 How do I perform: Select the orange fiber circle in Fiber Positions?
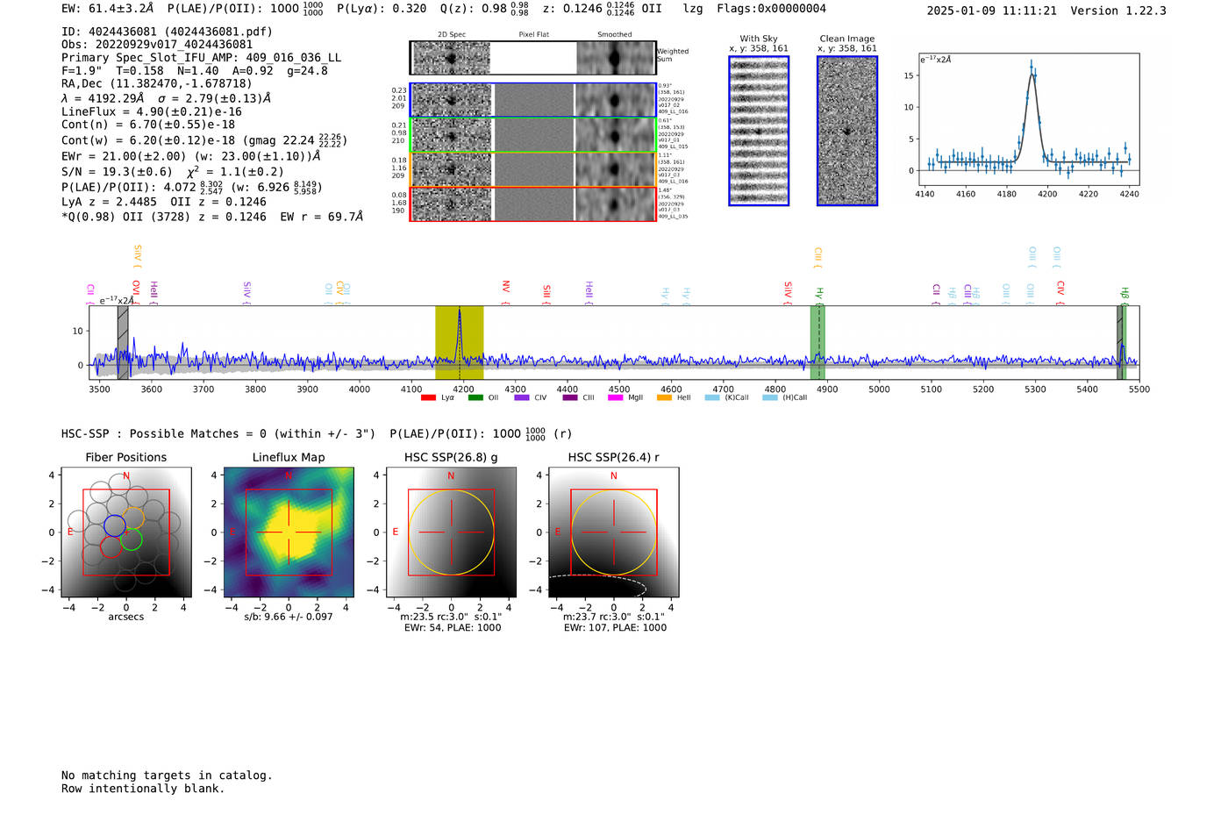pos(133,518)
